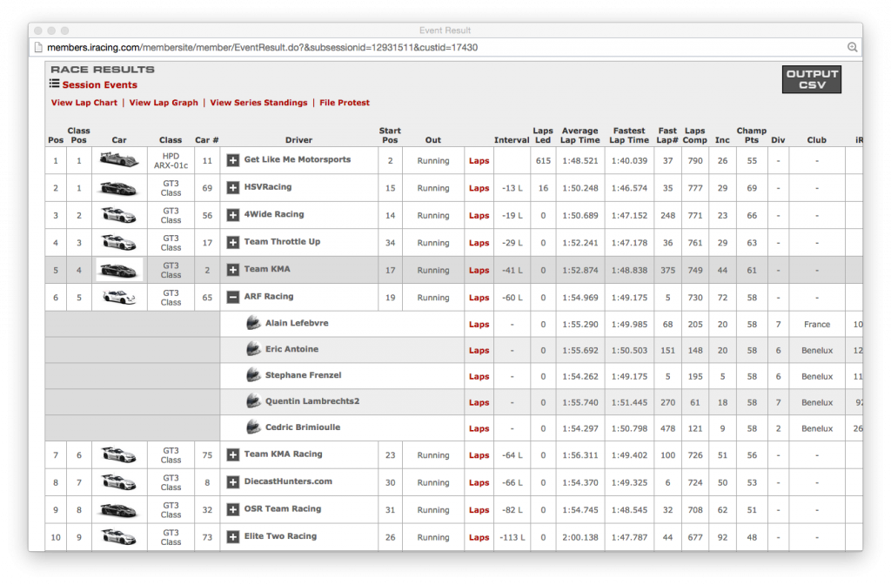The image size is (891, 585).
Task: Expand the 4Wide Racing team drivers
Action: point(233,215)
